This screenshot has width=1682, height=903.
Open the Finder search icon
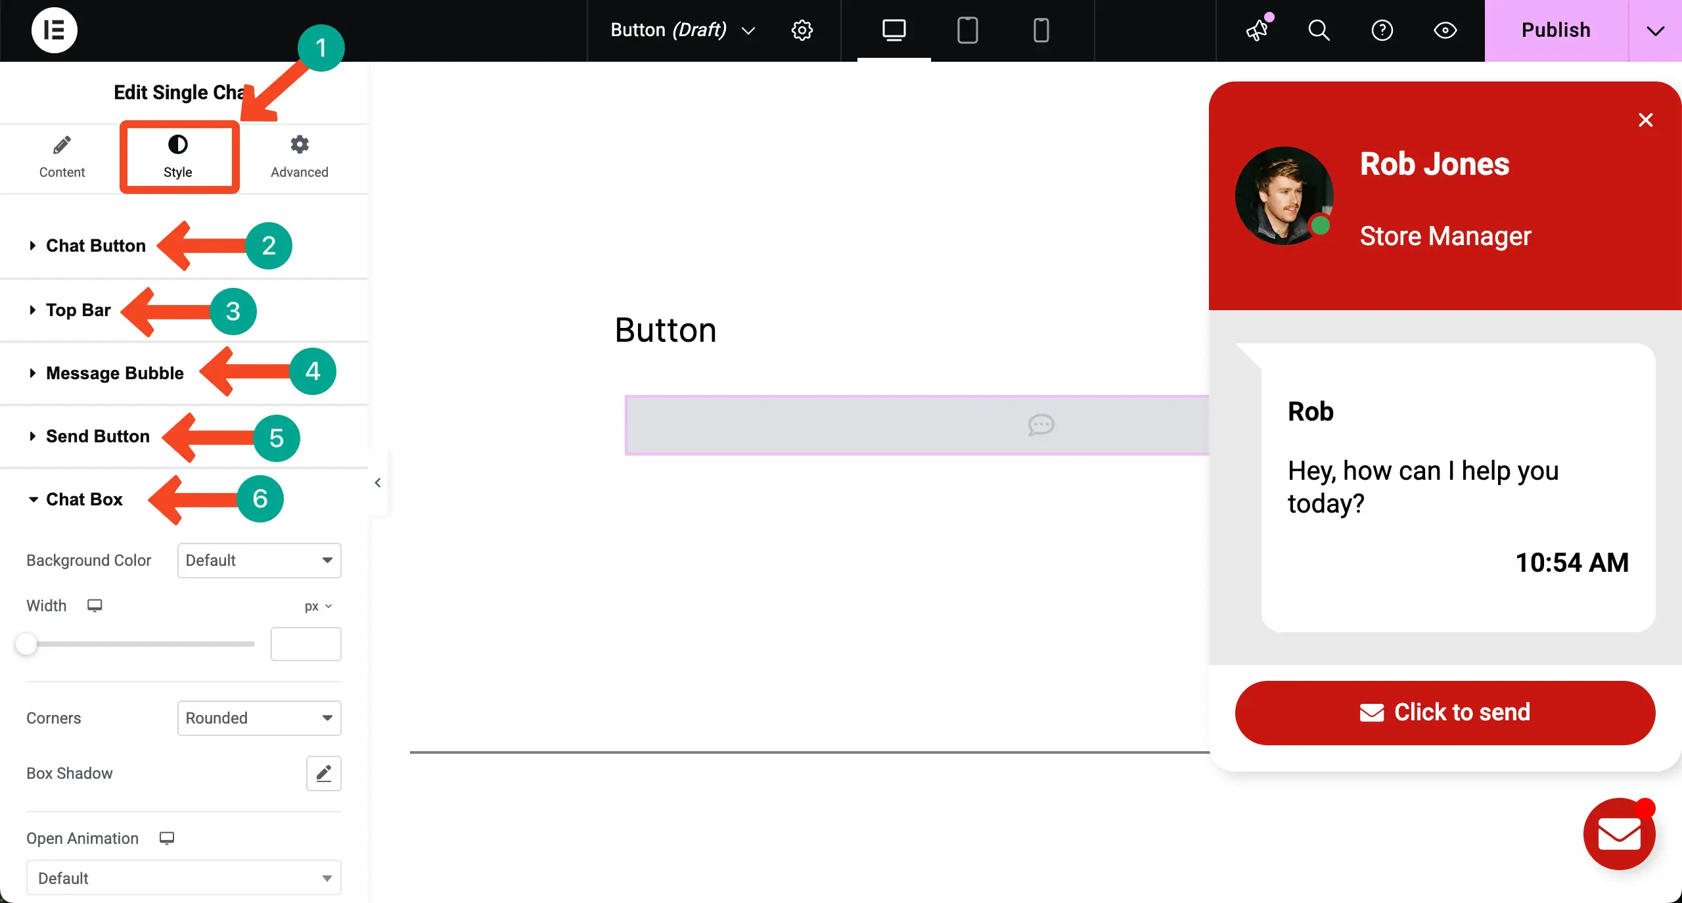coord(1319,30)
